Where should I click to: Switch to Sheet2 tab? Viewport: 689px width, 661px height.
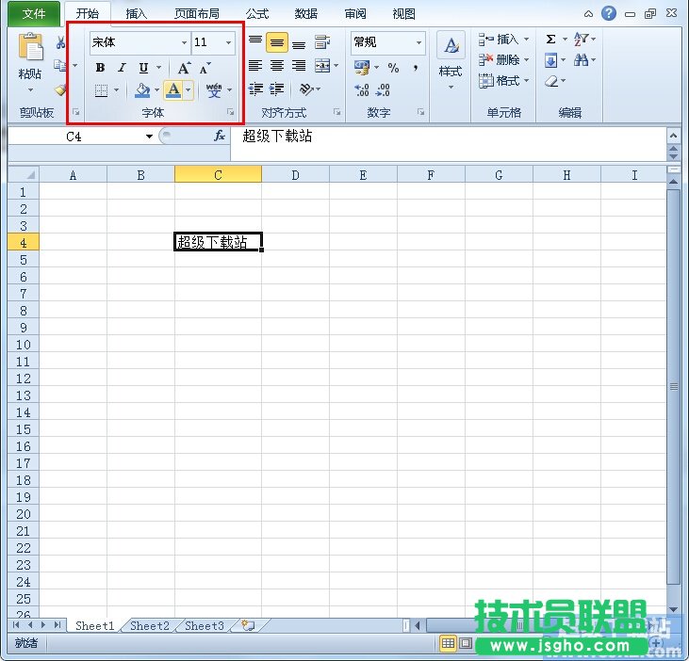[150, 626]
